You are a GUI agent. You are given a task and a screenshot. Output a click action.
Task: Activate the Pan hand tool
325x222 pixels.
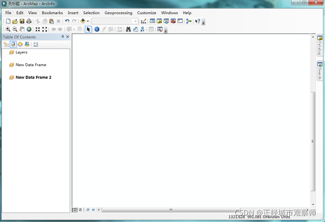(22, 29)
